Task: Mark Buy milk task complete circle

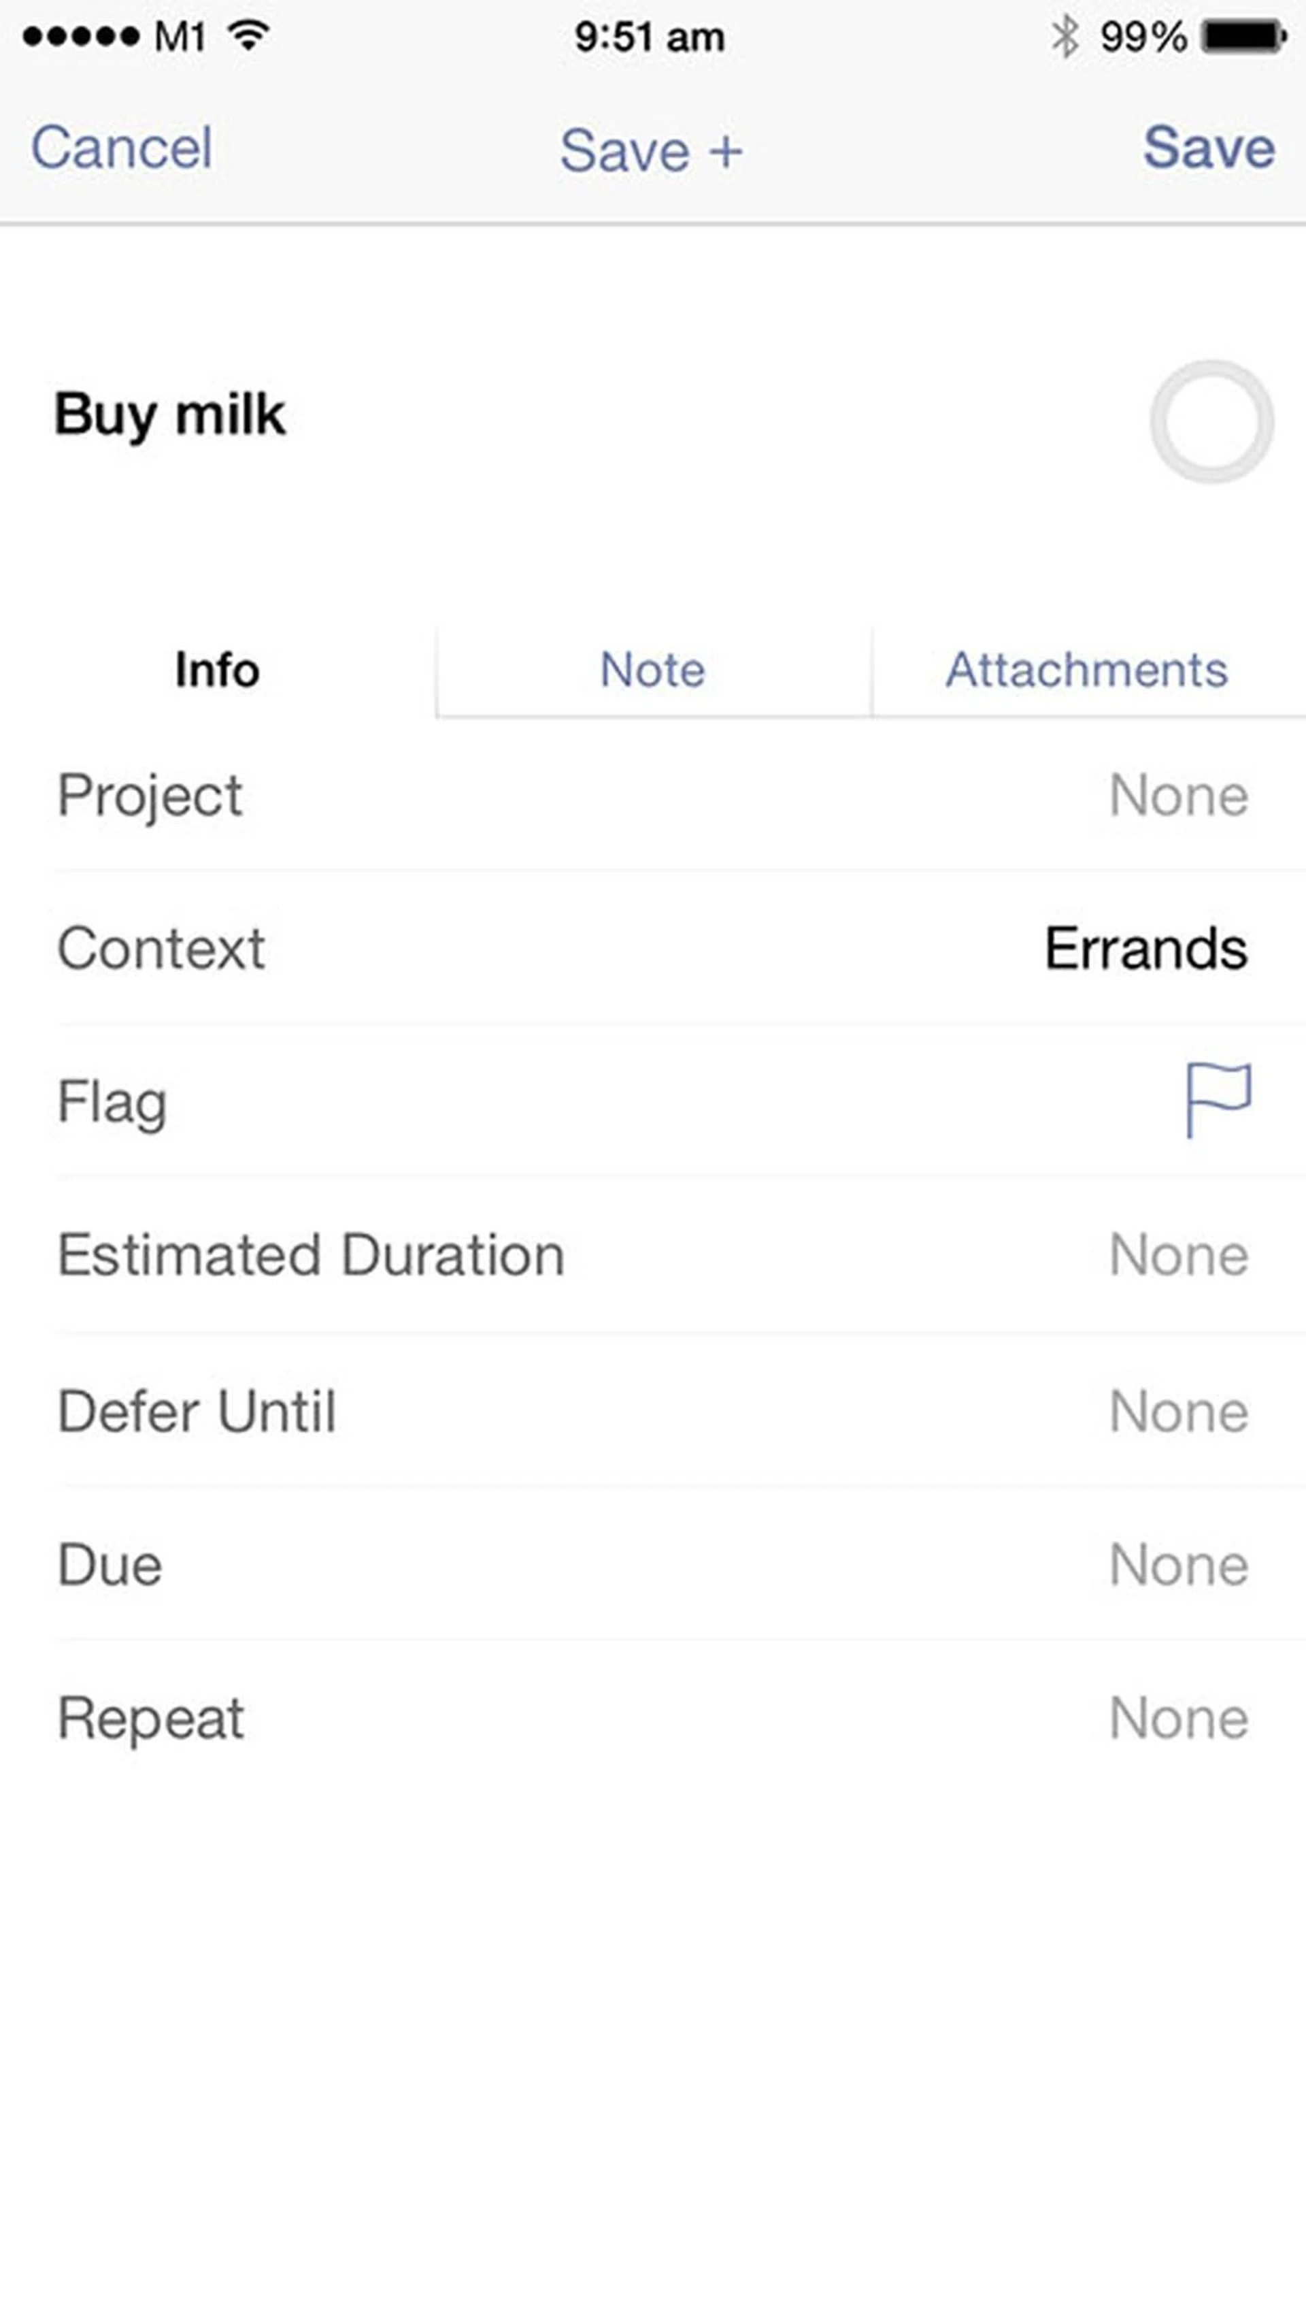Action: click(1211, 421)
